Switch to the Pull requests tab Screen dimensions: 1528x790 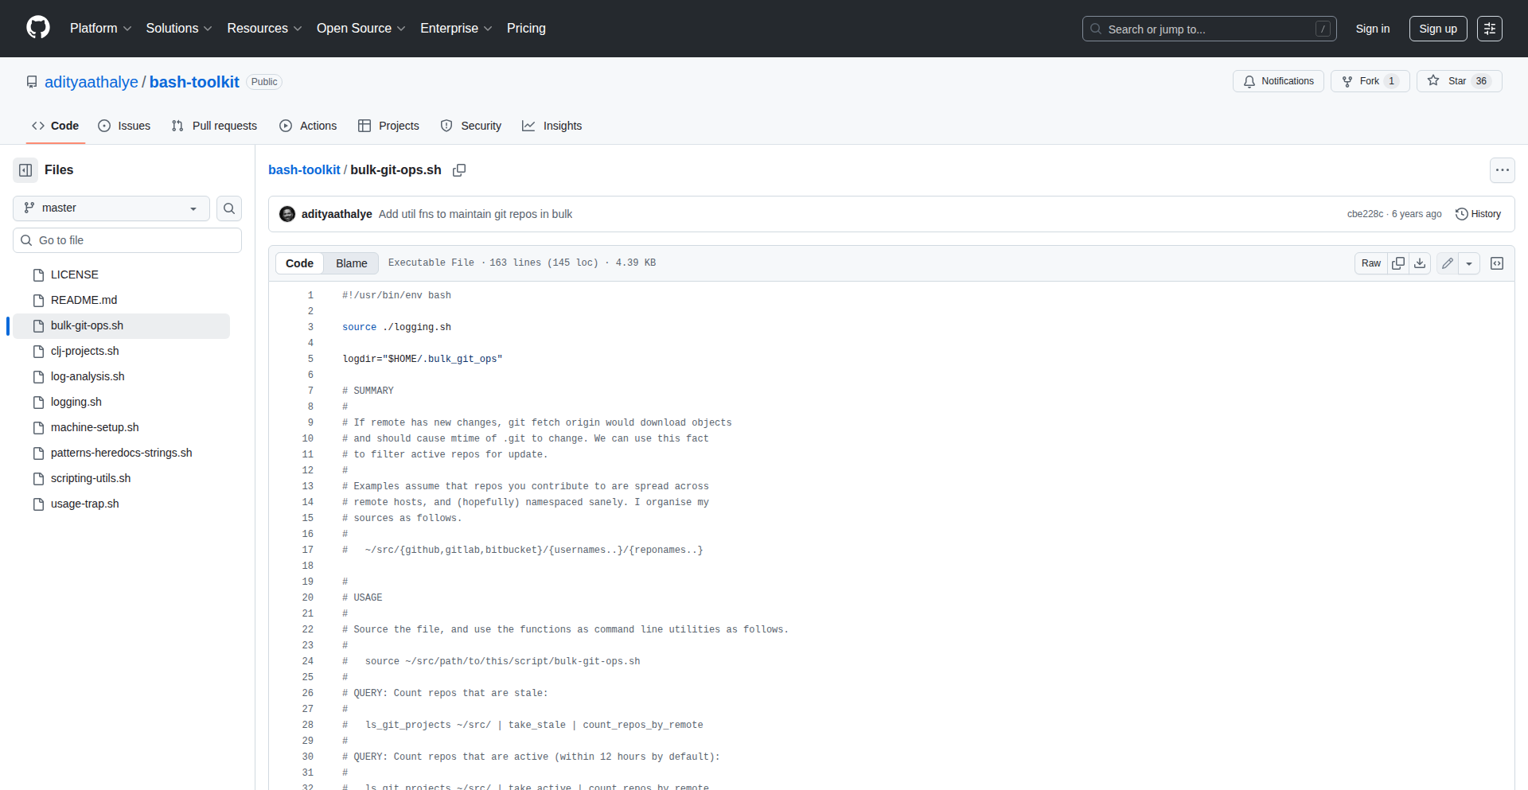[x=214, y=126]
